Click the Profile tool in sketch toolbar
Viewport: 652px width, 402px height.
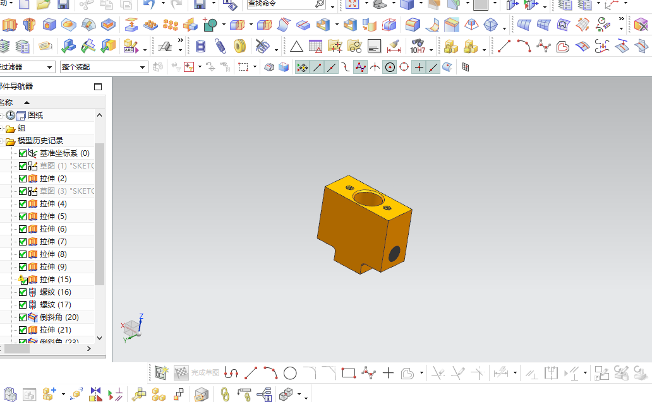[x=231, y=373]
